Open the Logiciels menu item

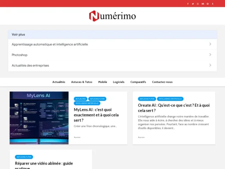coord(119,82)
